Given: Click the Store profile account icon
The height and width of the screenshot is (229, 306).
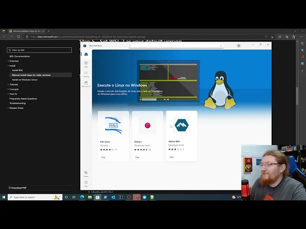Looking at the screenshot, I should 239,46.
